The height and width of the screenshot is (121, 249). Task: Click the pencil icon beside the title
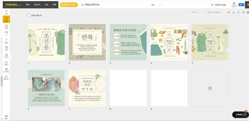pos(82,5)
